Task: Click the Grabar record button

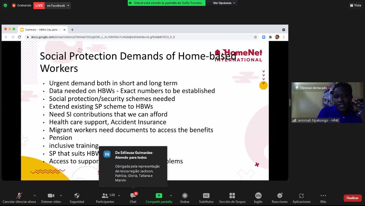Action: click(185, 198)
